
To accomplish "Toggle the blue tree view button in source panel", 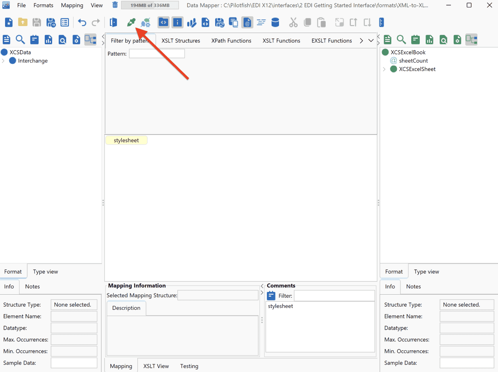I will [90, 40].
